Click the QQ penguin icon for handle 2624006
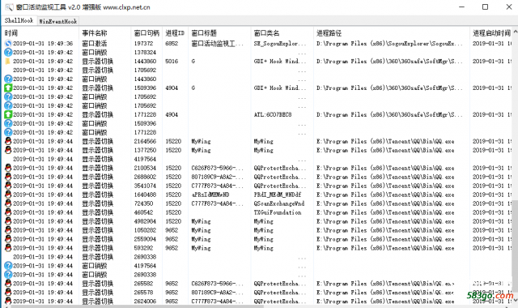Viewport: 518px width, 308px height. (8, 301)
